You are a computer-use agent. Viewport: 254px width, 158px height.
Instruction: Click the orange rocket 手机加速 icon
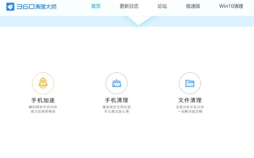[x=43, y=83]
